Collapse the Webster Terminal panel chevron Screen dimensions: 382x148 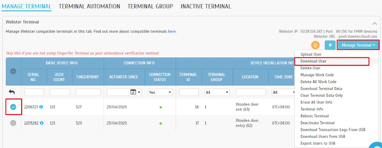374,23
